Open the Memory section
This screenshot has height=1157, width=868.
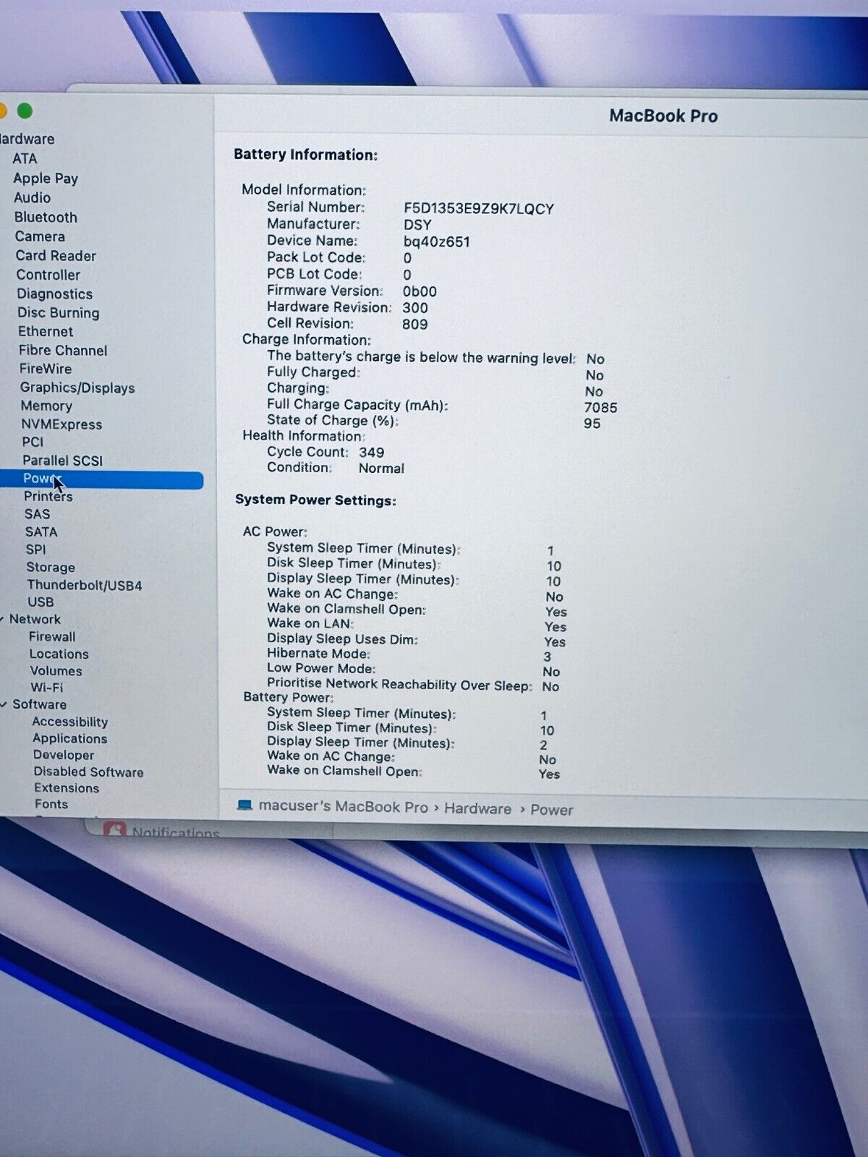pyautogui.click(x=46, y=406)
